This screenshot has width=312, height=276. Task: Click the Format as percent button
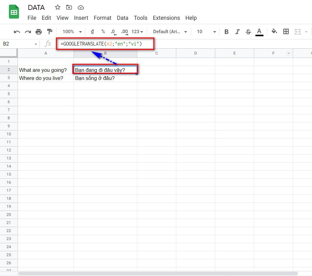(x=103, y=32)
